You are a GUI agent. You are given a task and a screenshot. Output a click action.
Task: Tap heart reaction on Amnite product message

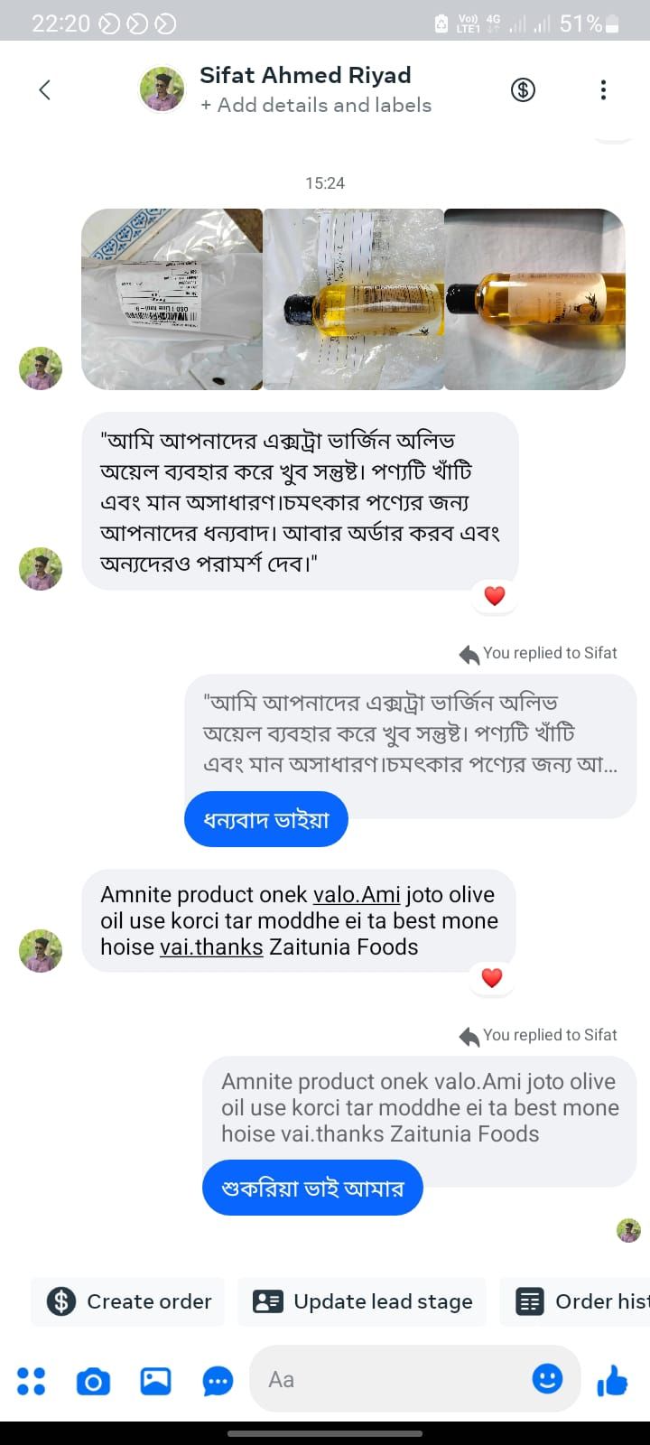(491, 977)
